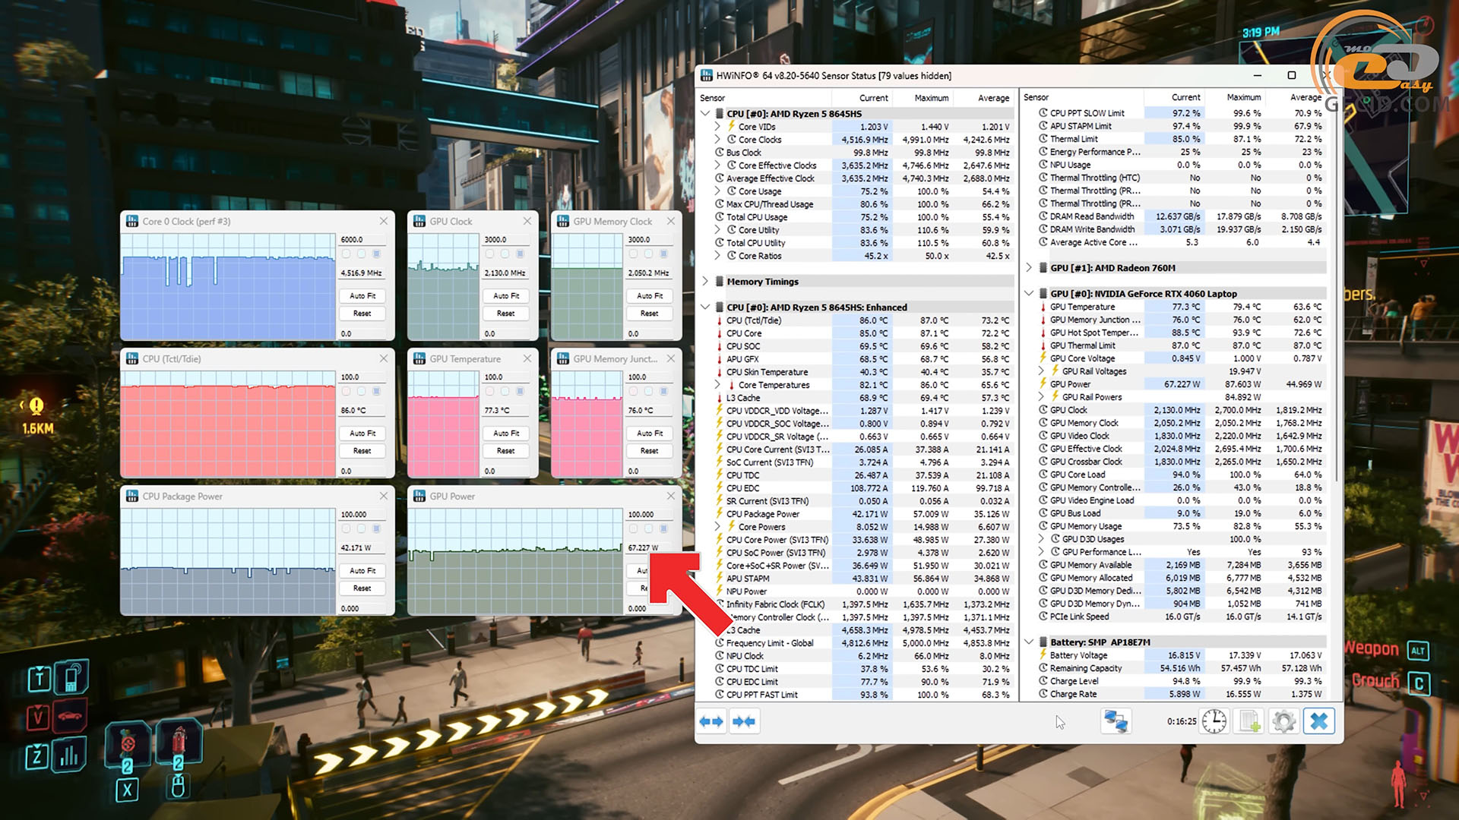Expand the Core Effective Clocks row
Image resolution: width=1459 pixels, height=820 pixels.
(x=717, y=166)
